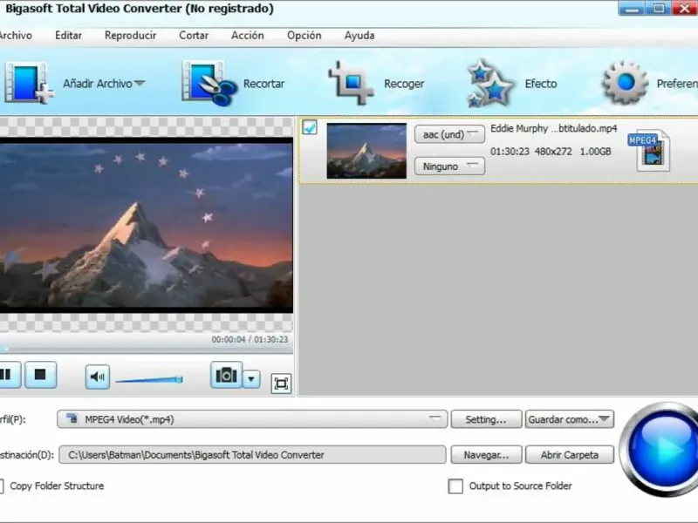698x523 pixels.
Task: Click the playback progress bar
Action: 147,350
